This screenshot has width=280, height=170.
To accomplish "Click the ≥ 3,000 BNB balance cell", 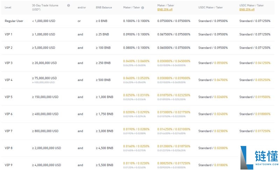I will point(104,131).
